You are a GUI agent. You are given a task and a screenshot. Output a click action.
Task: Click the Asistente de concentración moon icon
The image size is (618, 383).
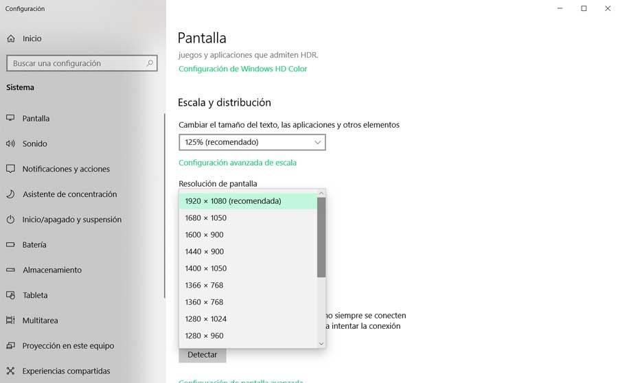point(10,194)
